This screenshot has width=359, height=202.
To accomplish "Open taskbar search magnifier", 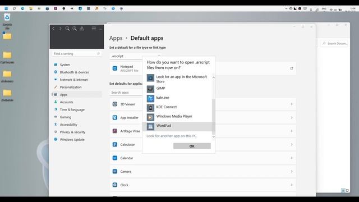I will (x=15, y=8).
